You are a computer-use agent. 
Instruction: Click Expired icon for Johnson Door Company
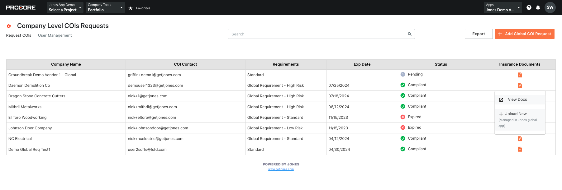coord(403,127)
